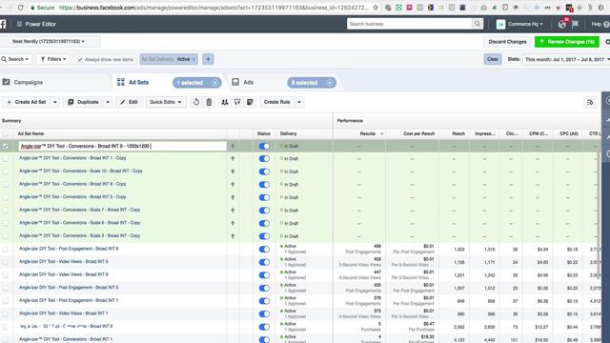Screen dimensions: 610x343
Task: Check the Broad INT 1 - Copy row
Action: tap(6, 158)
